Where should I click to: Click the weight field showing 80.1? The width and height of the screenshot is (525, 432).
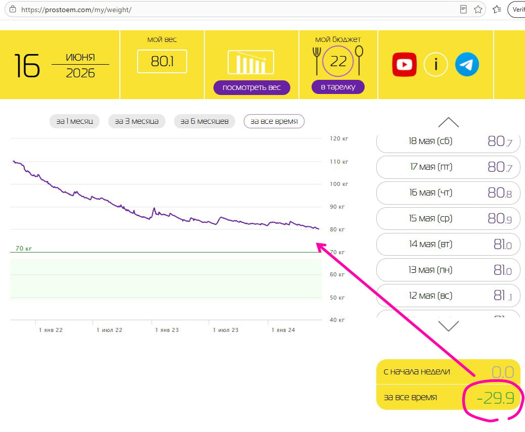point(162,62)
